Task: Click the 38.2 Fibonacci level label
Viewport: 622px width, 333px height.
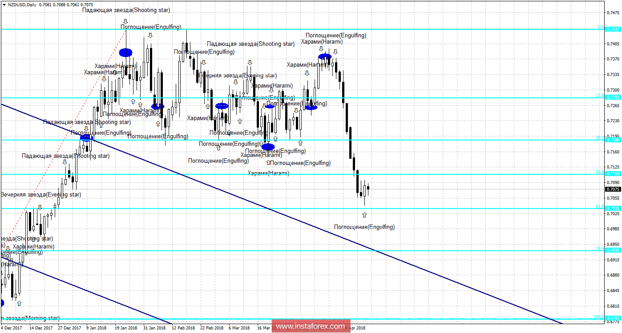Action: [600, 138]
